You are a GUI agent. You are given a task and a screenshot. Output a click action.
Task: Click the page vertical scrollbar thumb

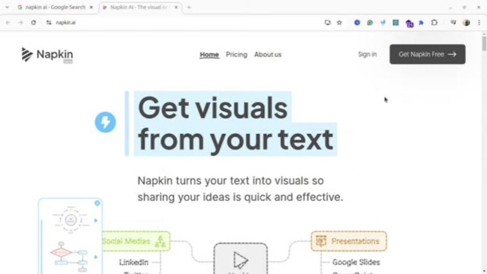(484, 43)
